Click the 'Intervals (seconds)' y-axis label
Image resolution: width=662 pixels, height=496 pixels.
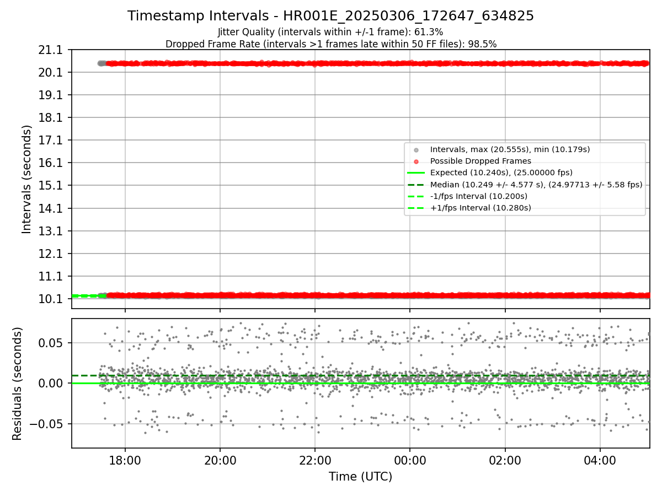(x=27, y=179)
